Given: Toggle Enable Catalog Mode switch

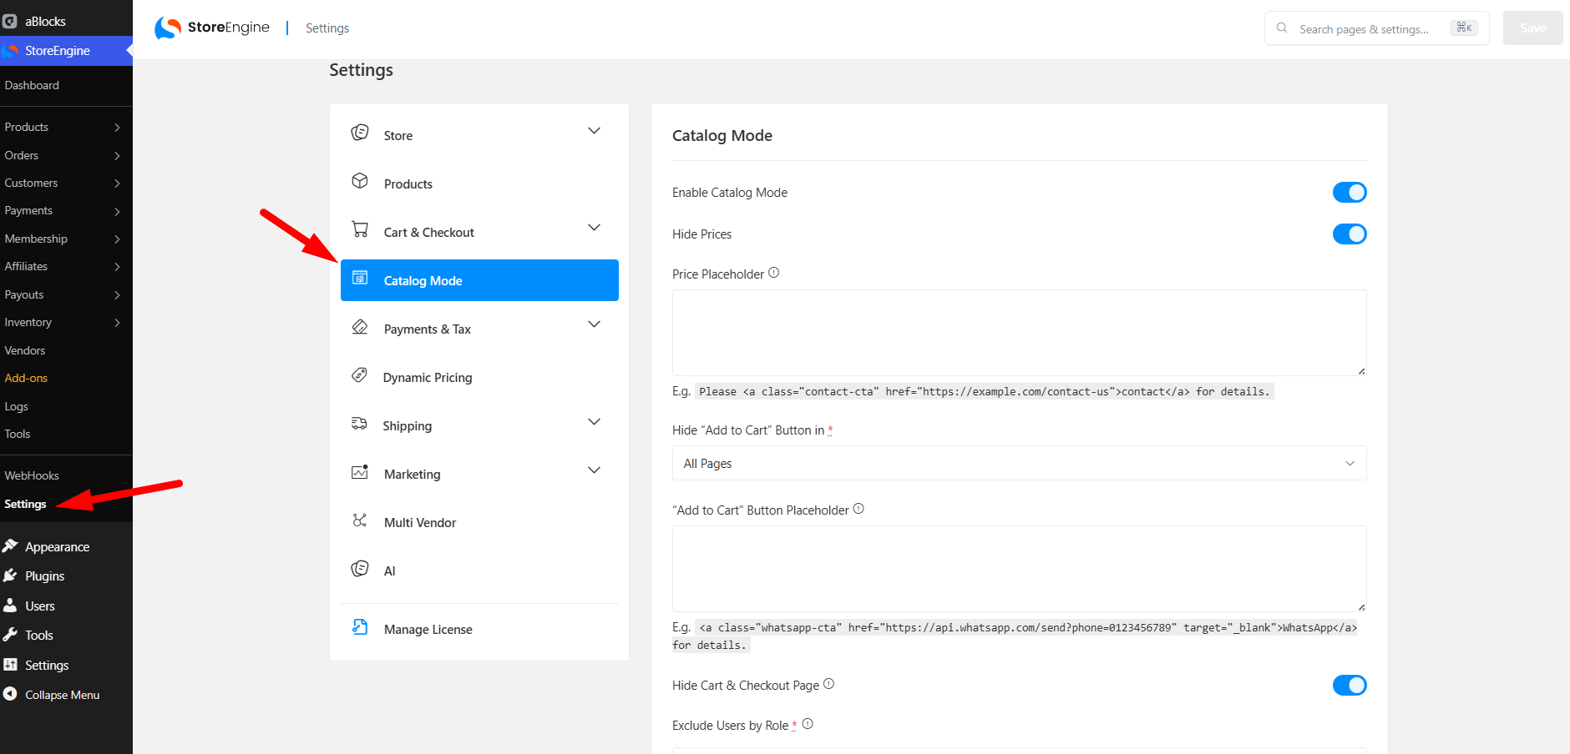Looking at the screenshot, I should tap(1350, 193).
